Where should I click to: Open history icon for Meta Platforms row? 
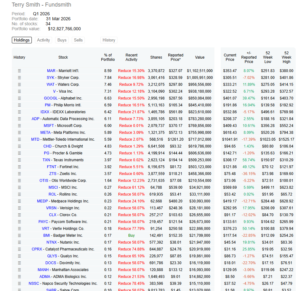[x=19, y=133]
